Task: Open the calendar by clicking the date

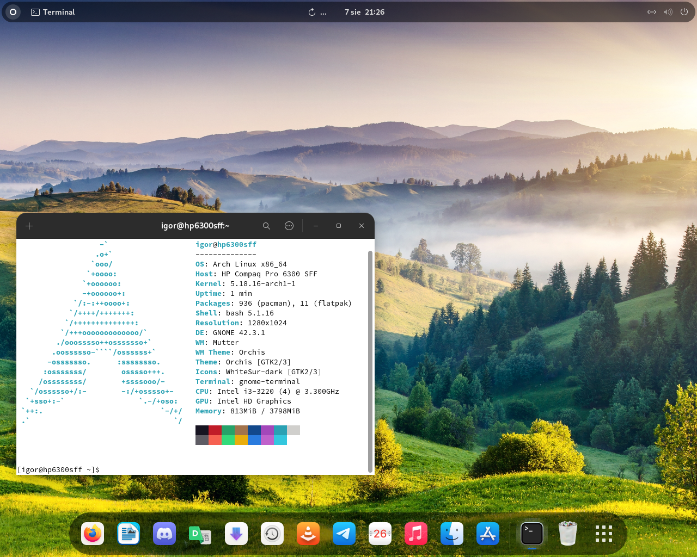Action: coord(364,11)
